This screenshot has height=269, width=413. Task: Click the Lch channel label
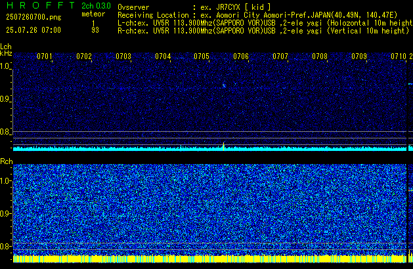coord(6,47)
